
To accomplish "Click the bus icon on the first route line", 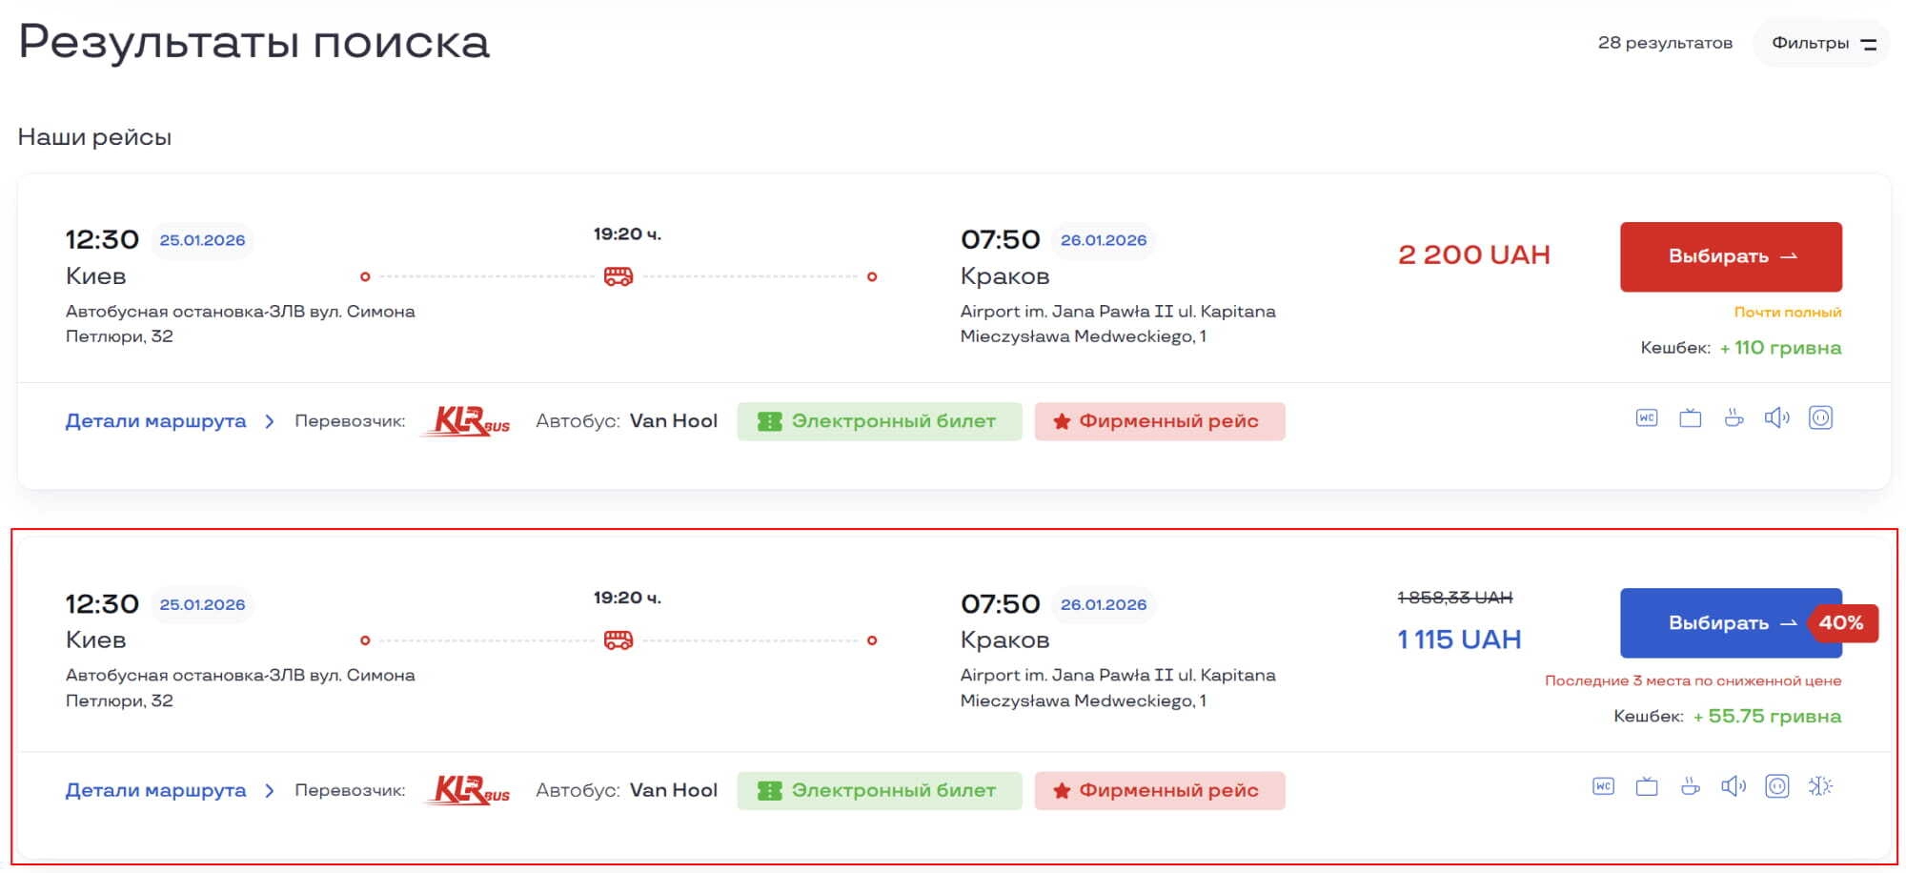I will [618, 276].
